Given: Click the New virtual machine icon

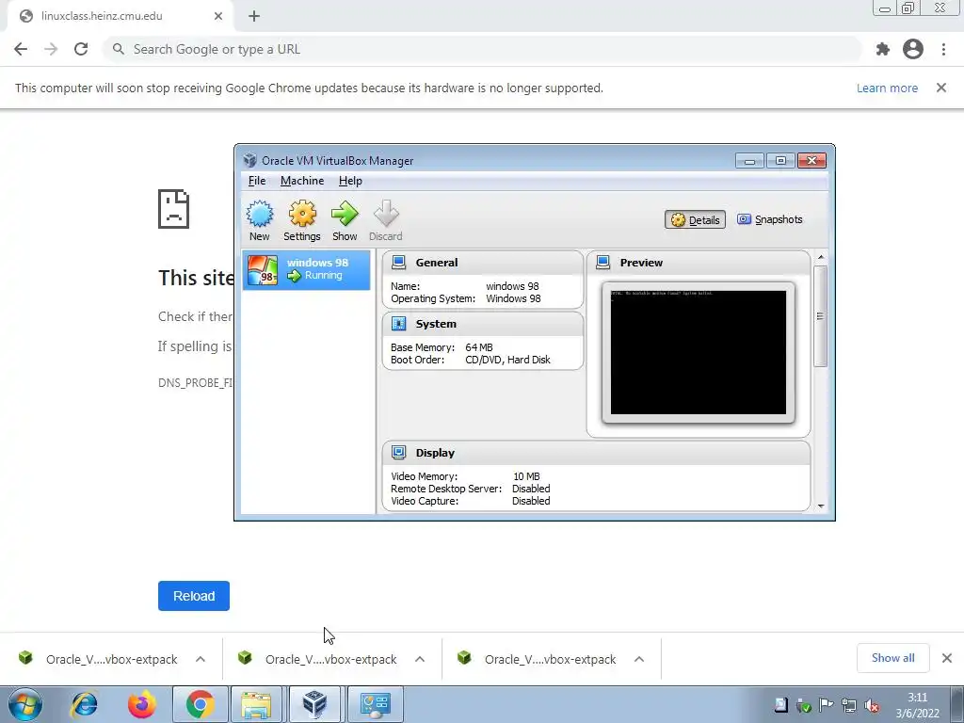Looking at the screenshot, I should [260, 214].
